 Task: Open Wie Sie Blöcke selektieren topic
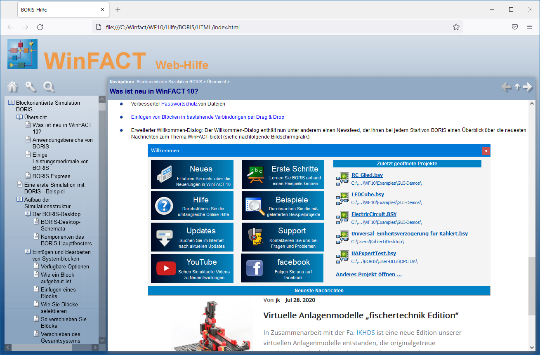(59, 308)
